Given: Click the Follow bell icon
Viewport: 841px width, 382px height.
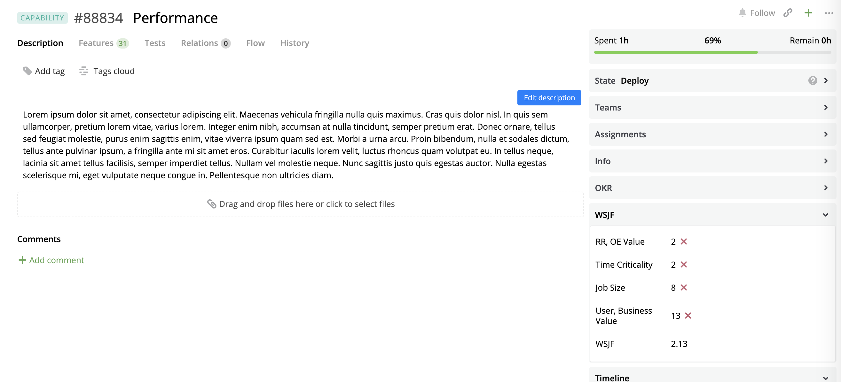Looking at the screenshot, I should [x=742, y=13].
